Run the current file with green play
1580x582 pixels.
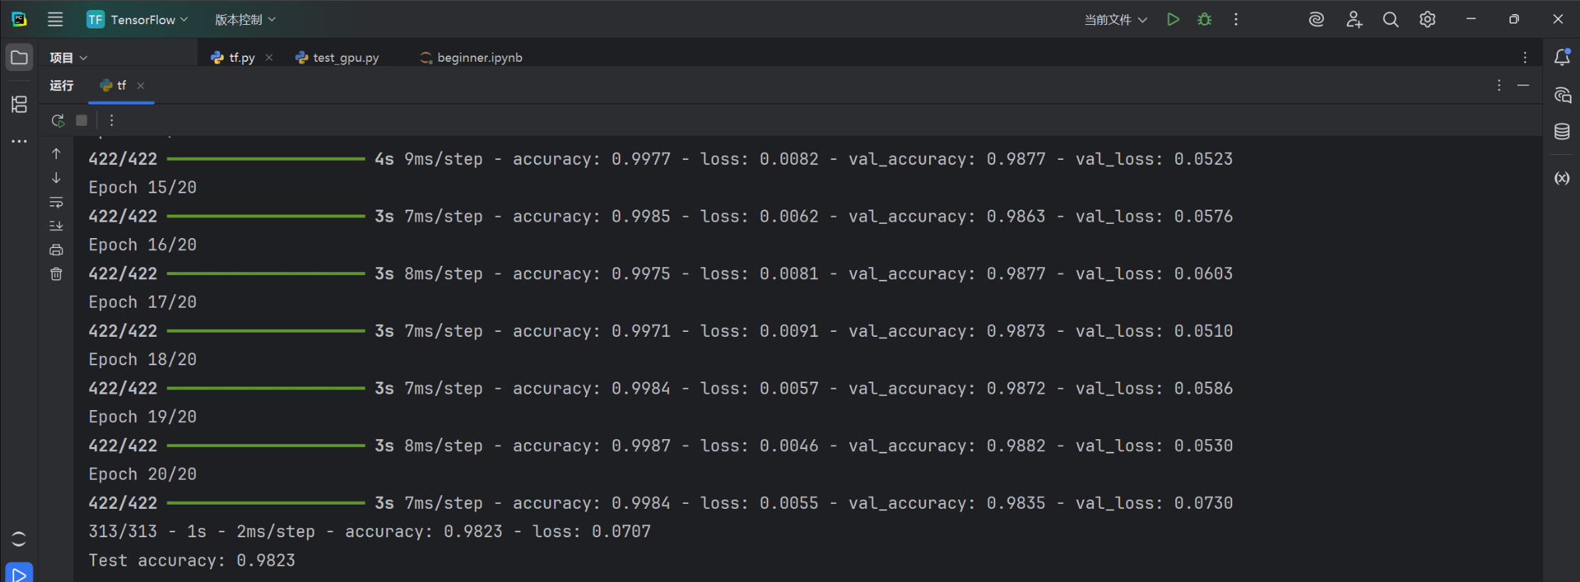[1173, 20]
